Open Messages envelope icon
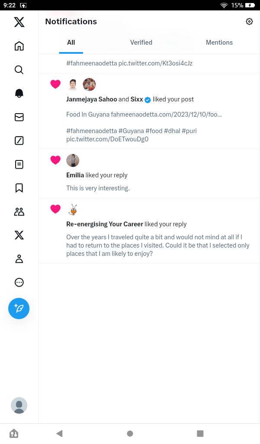Screen dimensions: 260x444 pyautogui.click(x=19, y=117)
